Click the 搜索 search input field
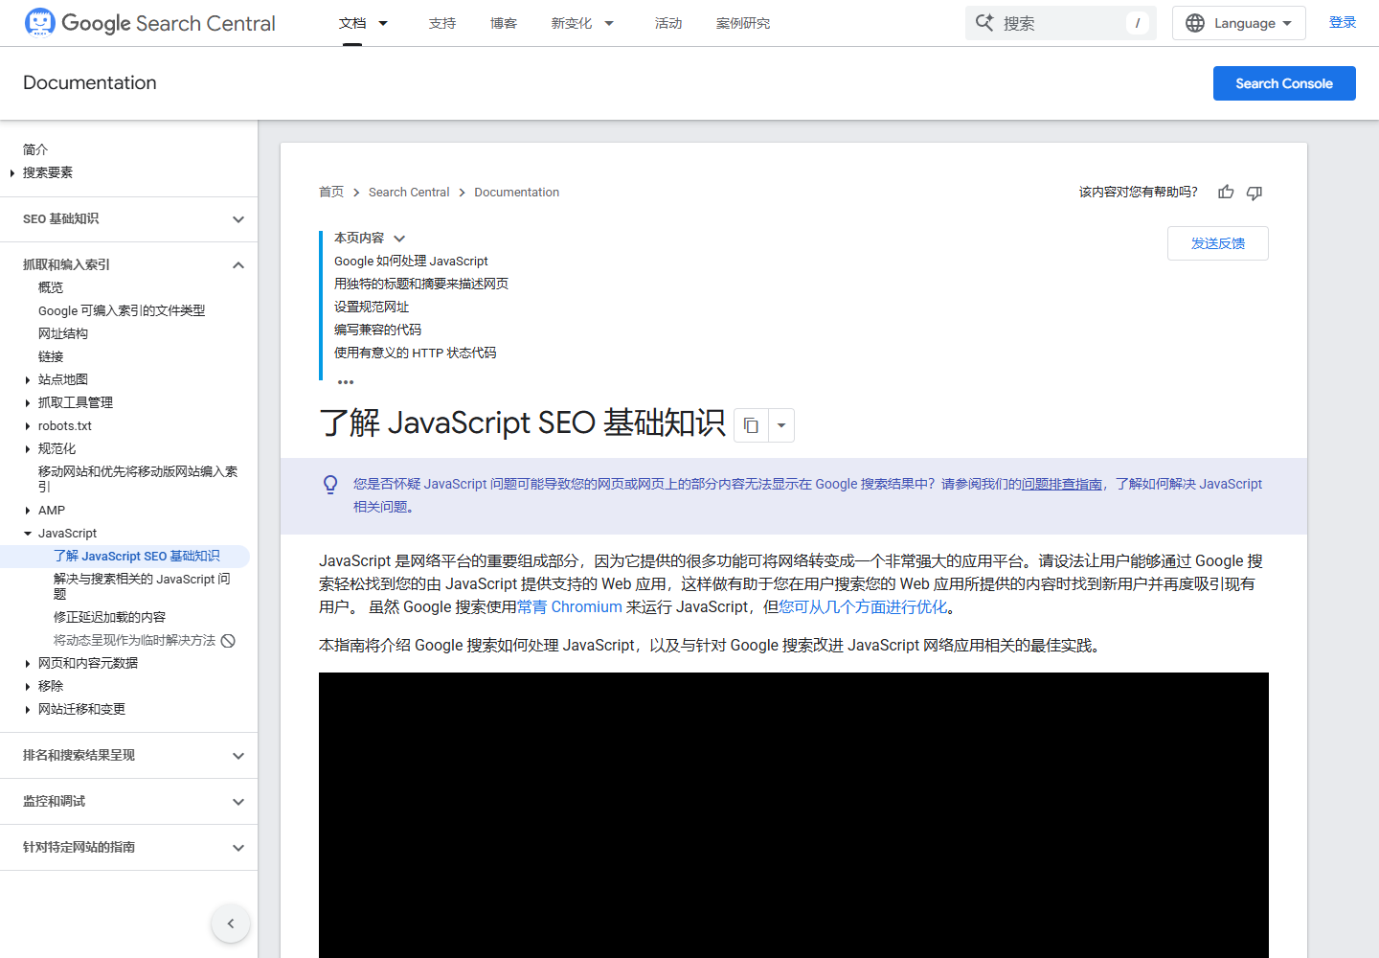1379x958 pixels. (x=1061, y=23)
